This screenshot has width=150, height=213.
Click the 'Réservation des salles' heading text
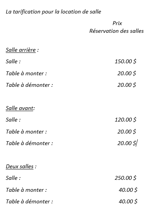[x=117, y=31]
